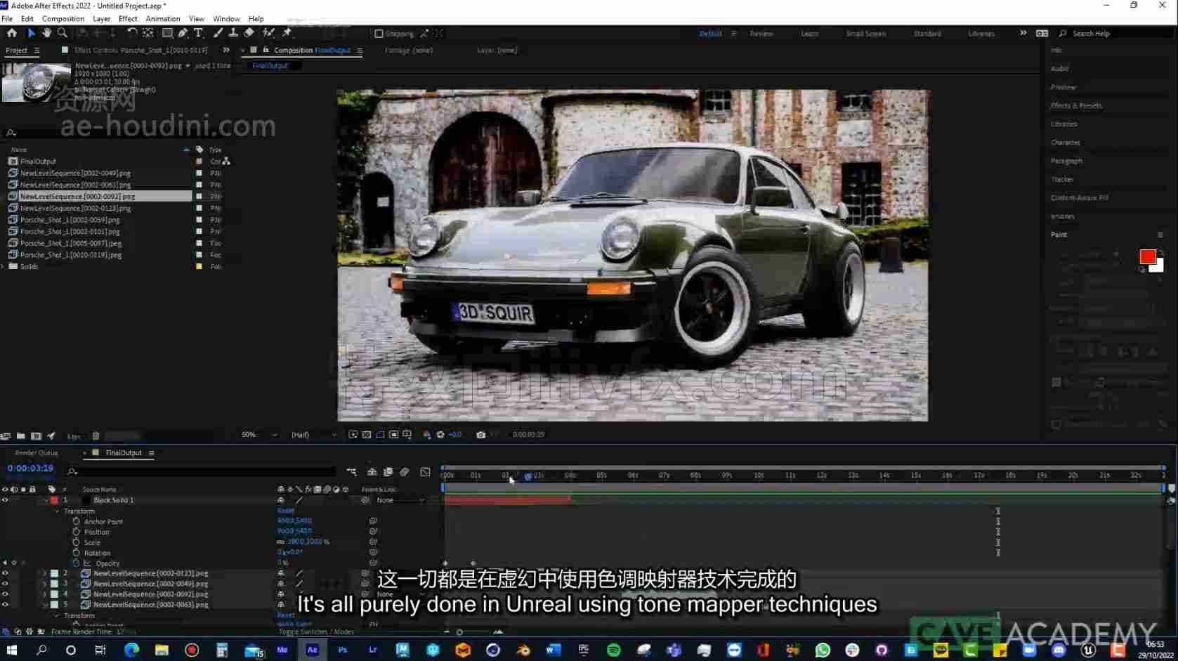This screenshot has height=661, width=1178.
Task: Open Blender from the Windows taskbar
Action: click(523, 650)
